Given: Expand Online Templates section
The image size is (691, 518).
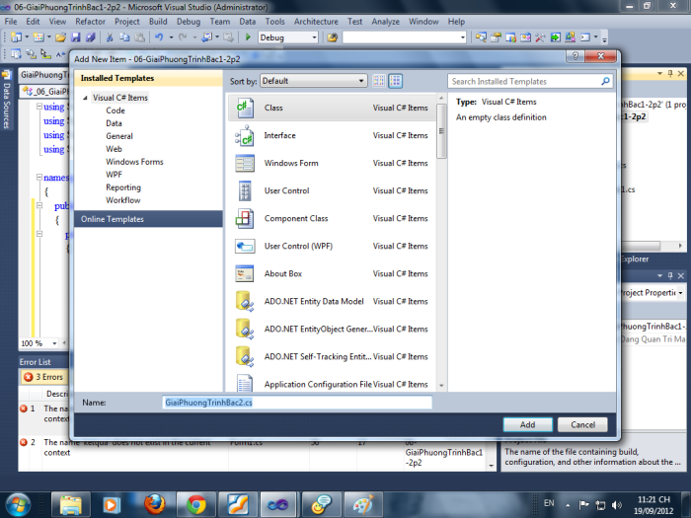Looking at the screenshot, I should coord(148,219).
